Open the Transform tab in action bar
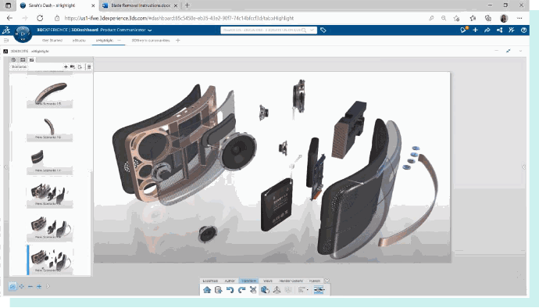Viewport: 539px width, 308px height. coord(248,281)
